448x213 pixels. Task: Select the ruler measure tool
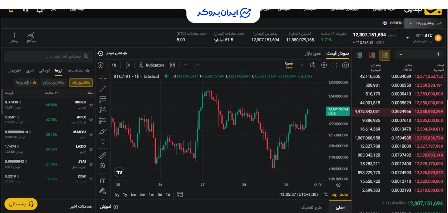103,155
